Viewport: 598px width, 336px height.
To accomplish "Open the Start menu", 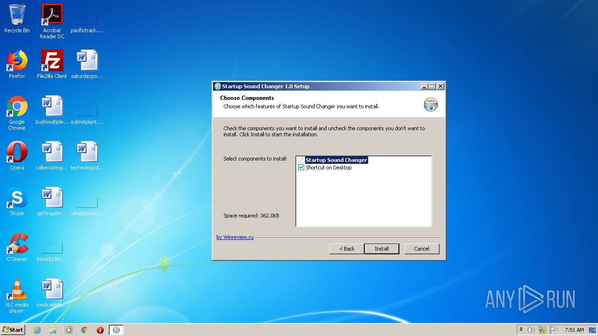I will click(x=13, y=330).
